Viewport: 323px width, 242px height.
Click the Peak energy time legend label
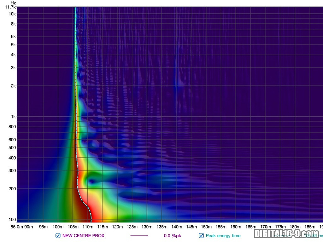(223, 236)
